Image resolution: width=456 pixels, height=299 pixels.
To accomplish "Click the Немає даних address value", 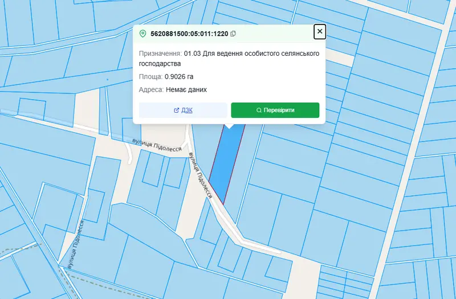I will [x=186, y=89].
